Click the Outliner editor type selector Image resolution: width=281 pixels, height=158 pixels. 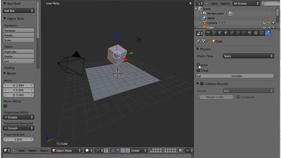point(199,4)
